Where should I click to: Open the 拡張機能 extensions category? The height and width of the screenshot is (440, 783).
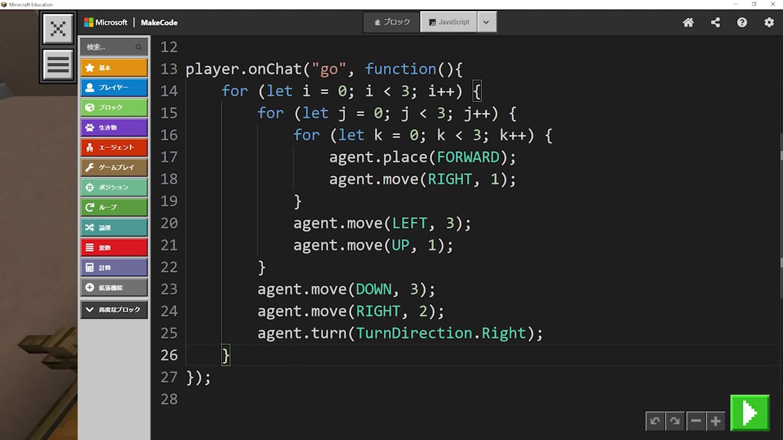(x=114, y=287)
